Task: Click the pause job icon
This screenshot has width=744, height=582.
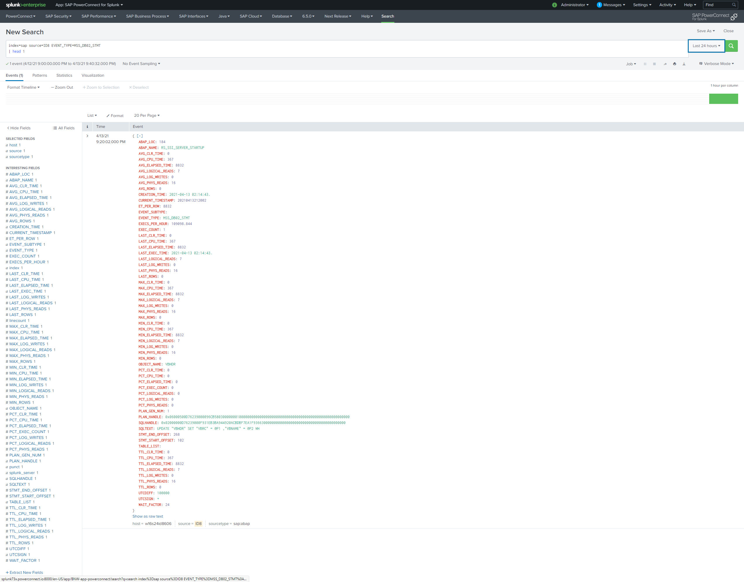Action: click(645, 64)
